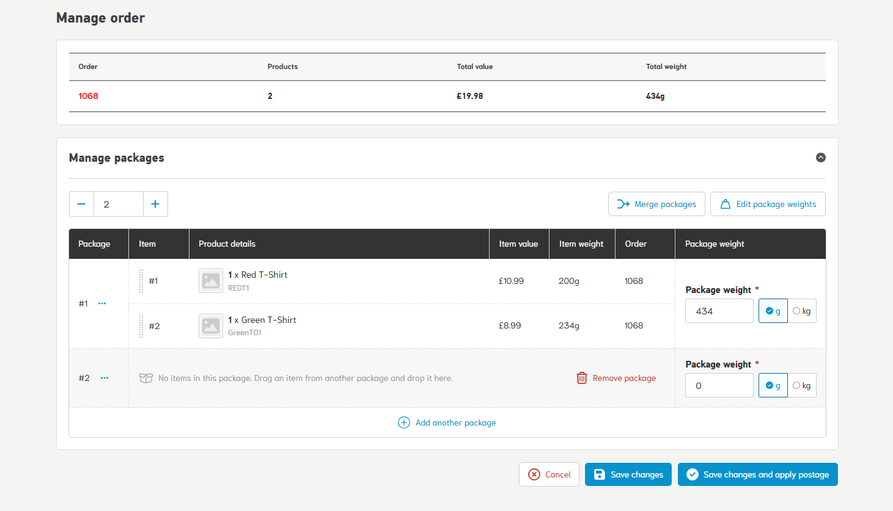Click the drag handle for Red T-Shirt item
893x511 pixels.
(x=141, y=281)
